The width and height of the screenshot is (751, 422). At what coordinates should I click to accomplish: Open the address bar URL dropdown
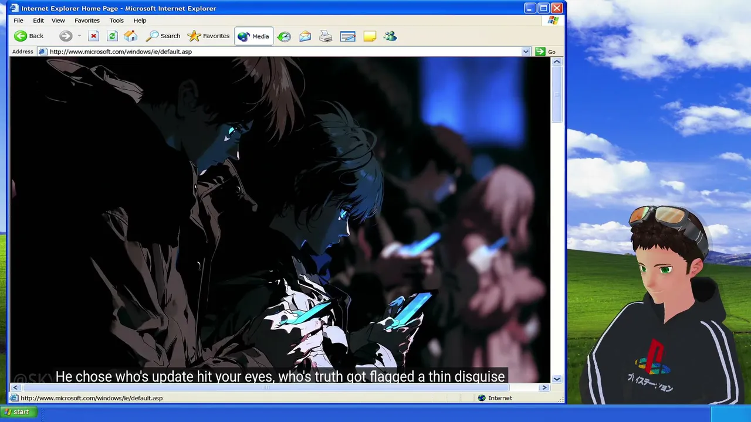[x=526, y=52]
